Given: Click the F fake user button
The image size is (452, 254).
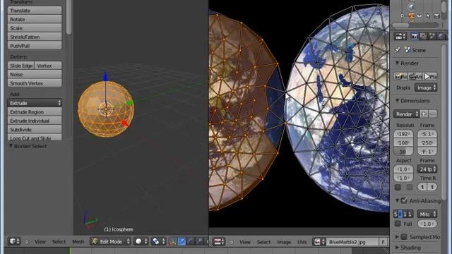Looking at the screenshot, I should [x=383, y=242].
